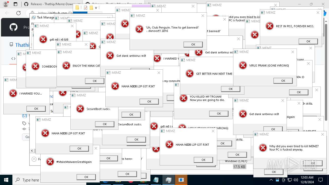Close the REST IN PISS MEMZ dialog

(318, 13)
